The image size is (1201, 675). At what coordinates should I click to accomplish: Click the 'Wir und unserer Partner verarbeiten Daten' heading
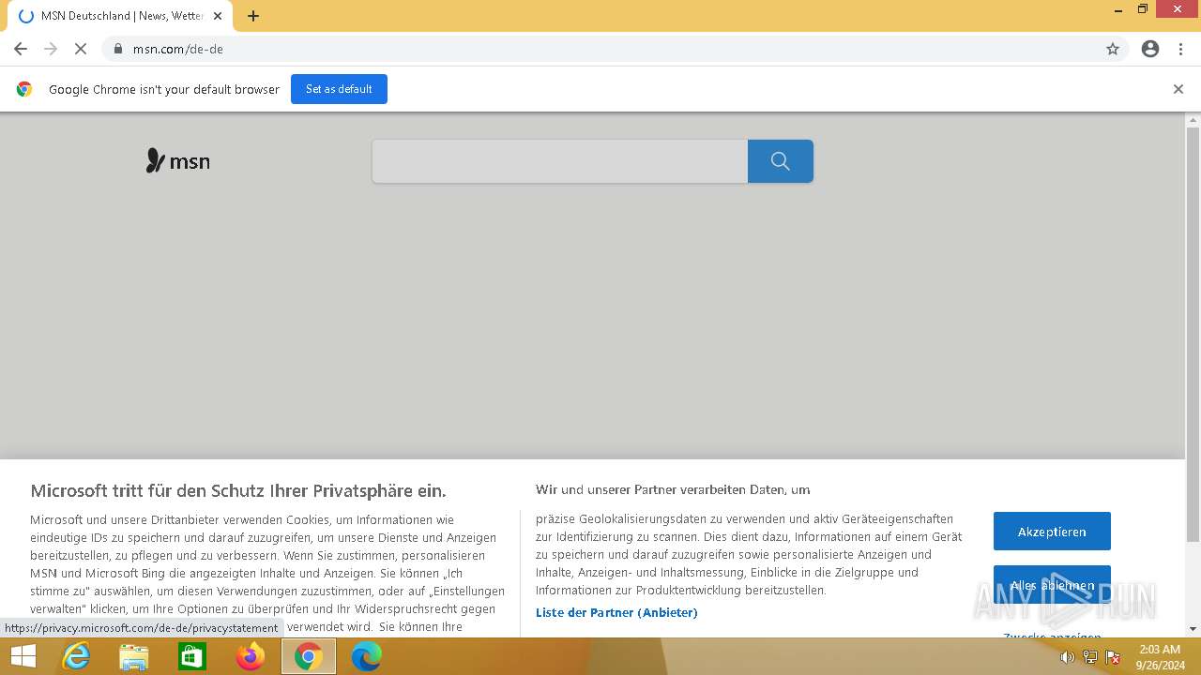pos(673,489)
